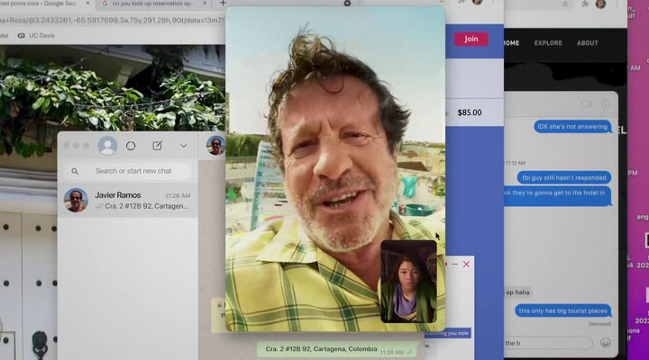This screenshot has height=360, width=649.
Task: Click Javier Ramos avatar in chat list
Action: click(76, 200)
